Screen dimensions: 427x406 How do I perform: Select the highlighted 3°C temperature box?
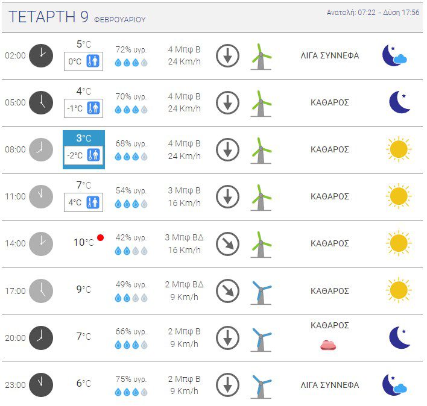coord(84,149)
